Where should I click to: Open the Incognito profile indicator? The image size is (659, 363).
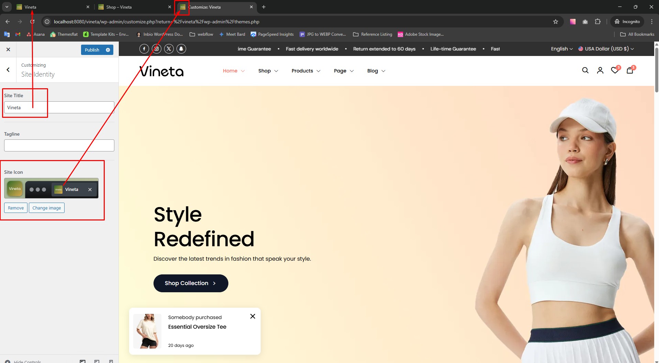pos(627,22)
